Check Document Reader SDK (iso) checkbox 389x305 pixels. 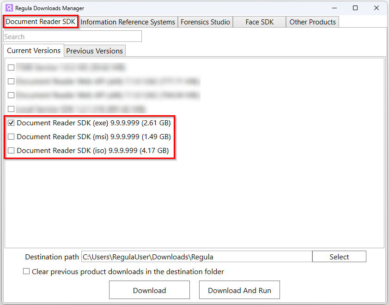tap(11, 150)
